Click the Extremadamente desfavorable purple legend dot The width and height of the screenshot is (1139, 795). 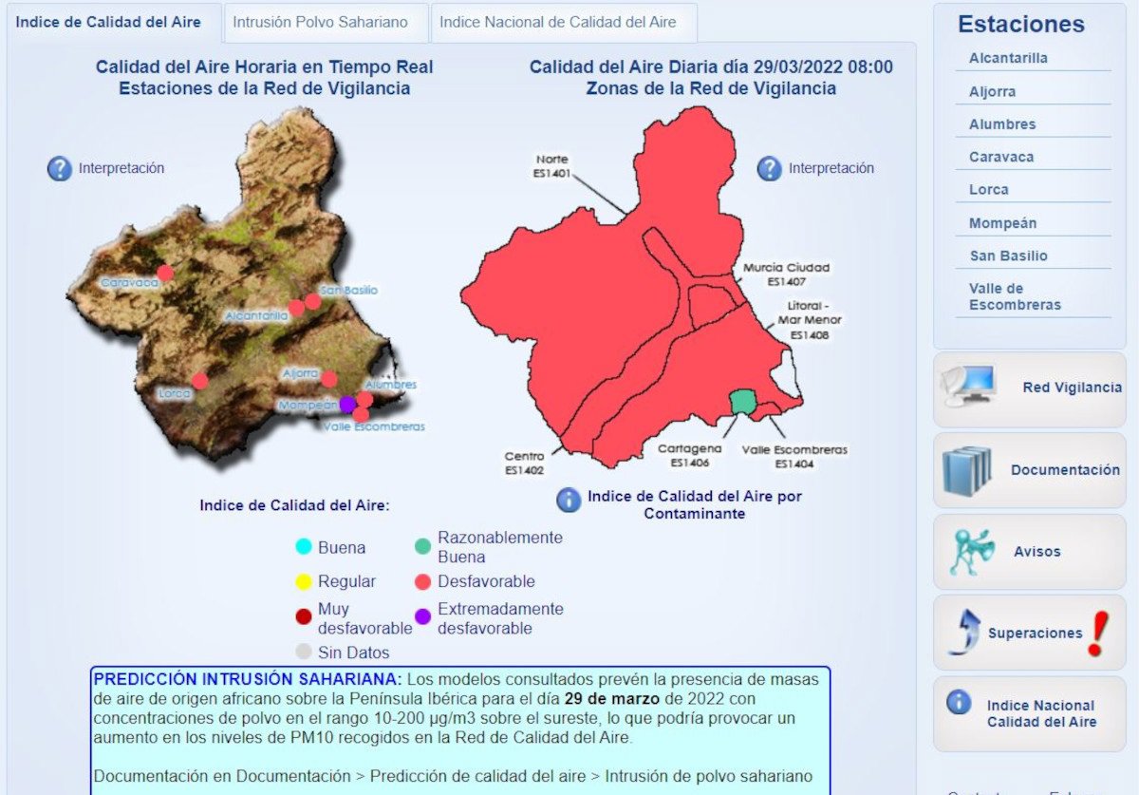click(423, 617)
